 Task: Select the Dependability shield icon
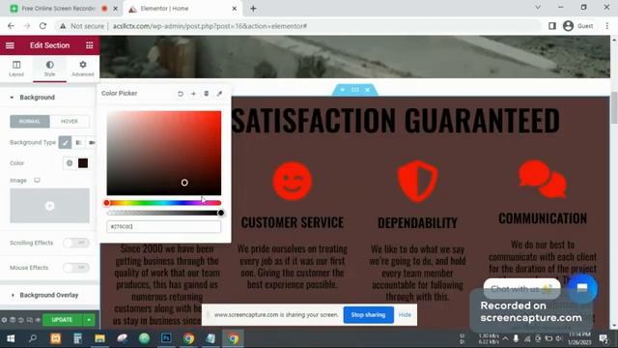click(417, 181)
